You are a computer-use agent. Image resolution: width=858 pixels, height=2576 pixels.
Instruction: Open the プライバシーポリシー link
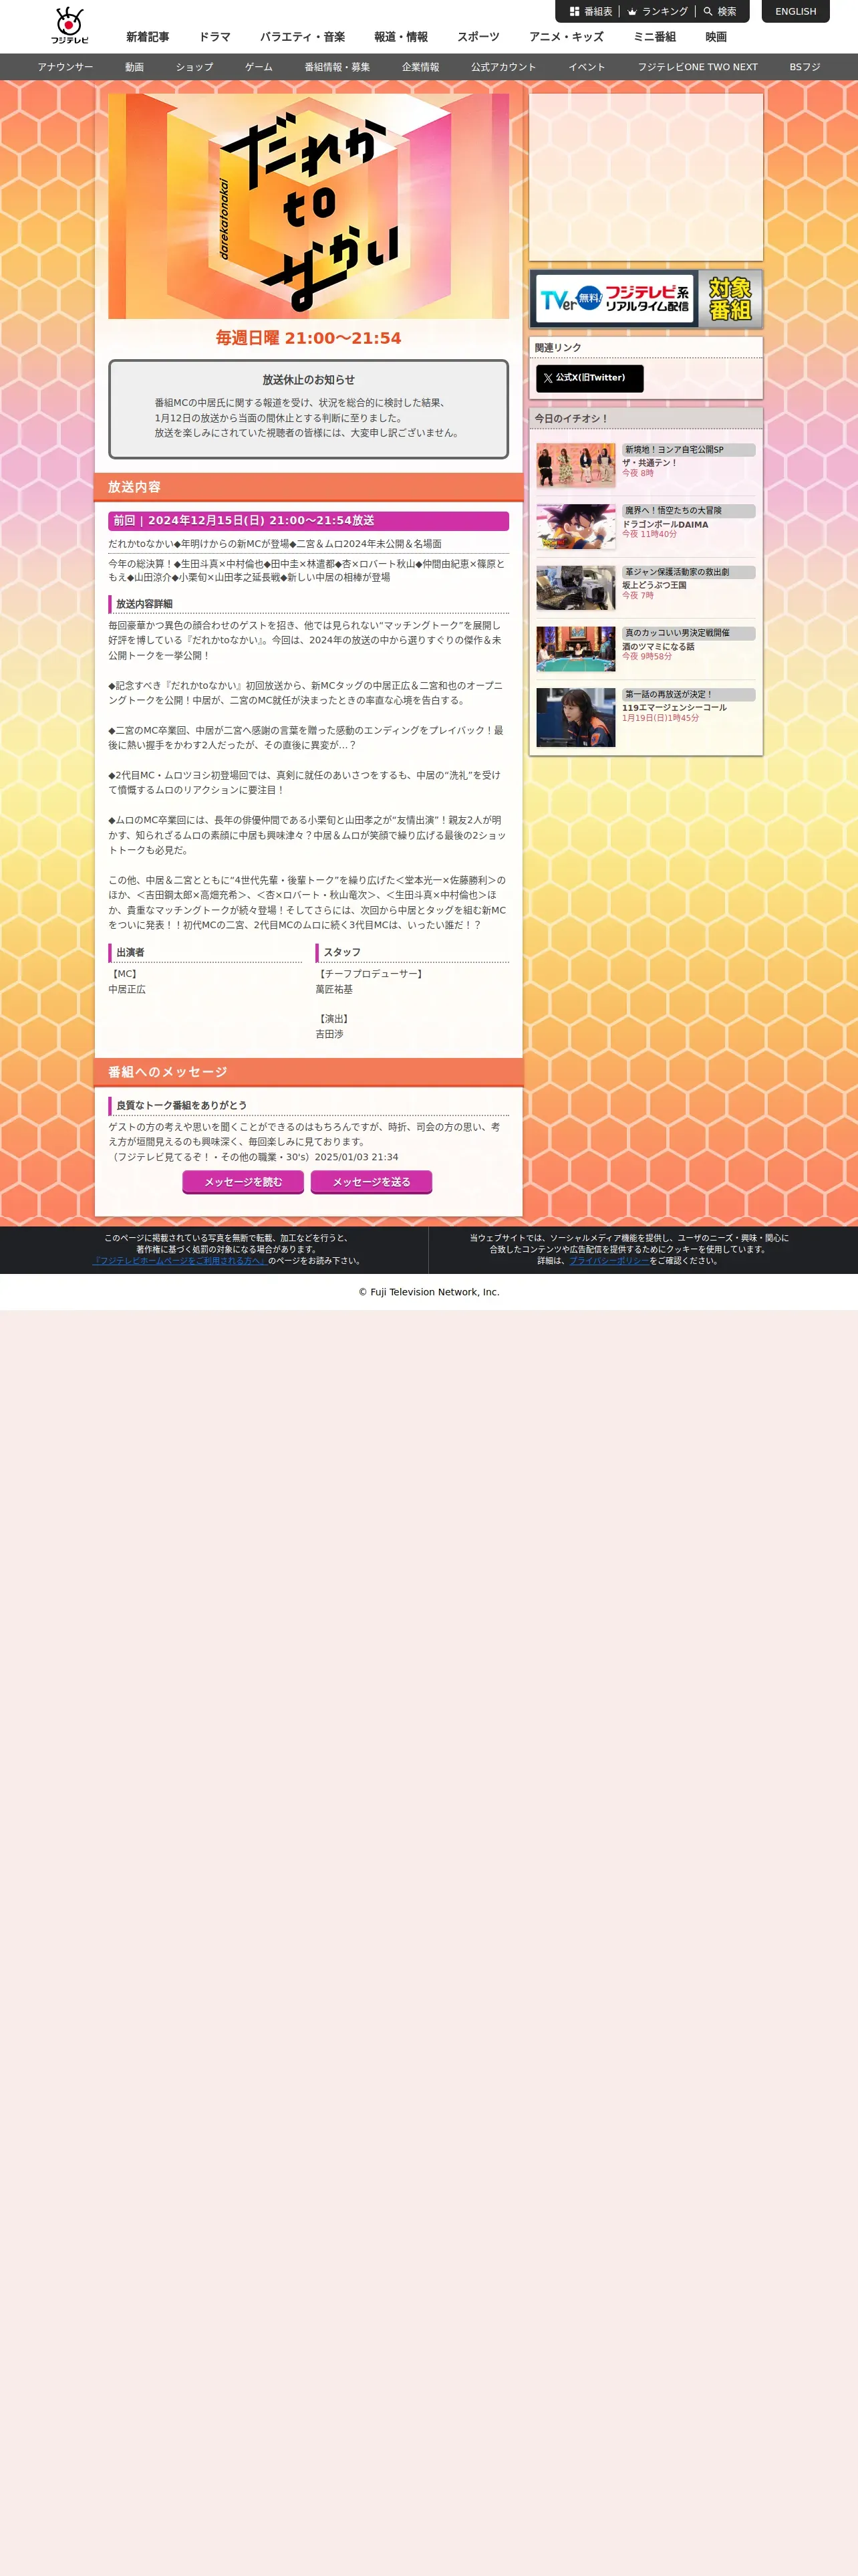609,1260
